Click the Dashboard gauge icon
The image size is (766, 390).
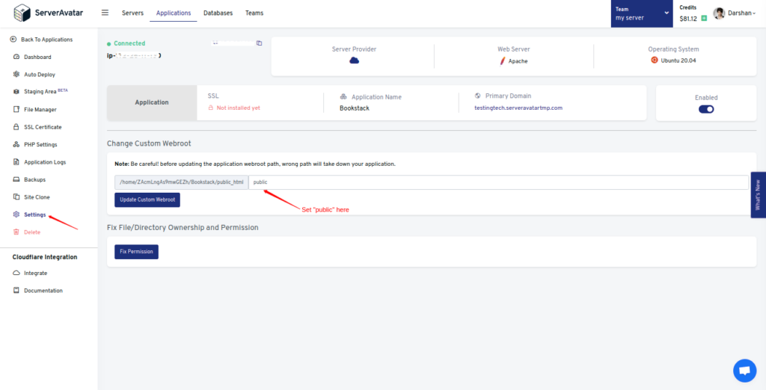[16, 57]
